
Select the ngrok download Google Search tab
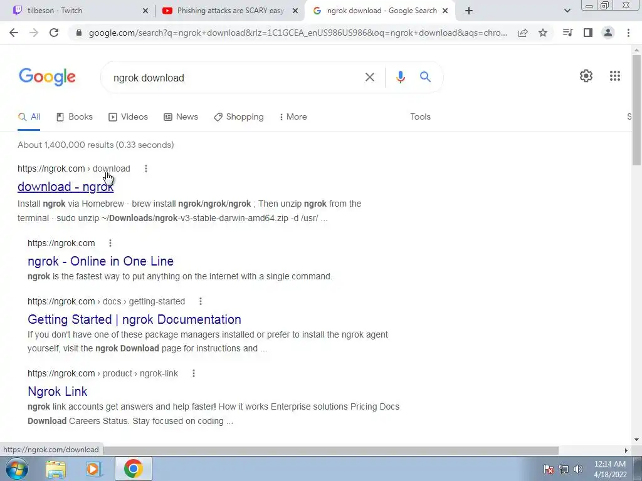[x=380, y=11]
